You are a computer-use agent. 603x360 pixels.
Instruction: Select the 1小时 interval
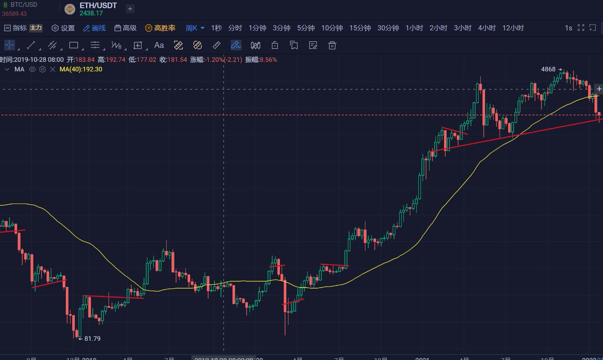pyautogui.click(x=414, y=28)
